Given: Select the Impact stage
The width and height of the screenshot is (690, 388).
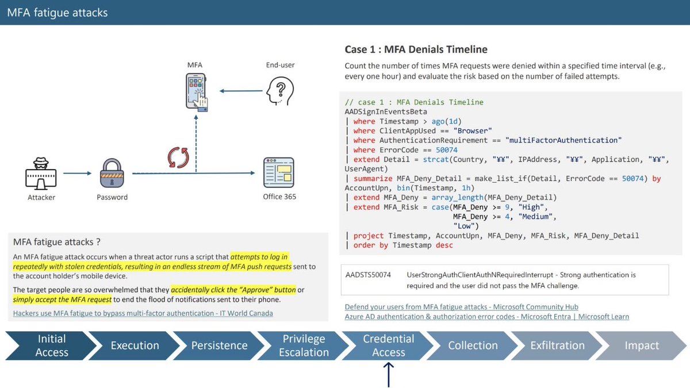Looking at the screenshot, I should [642, 345].
